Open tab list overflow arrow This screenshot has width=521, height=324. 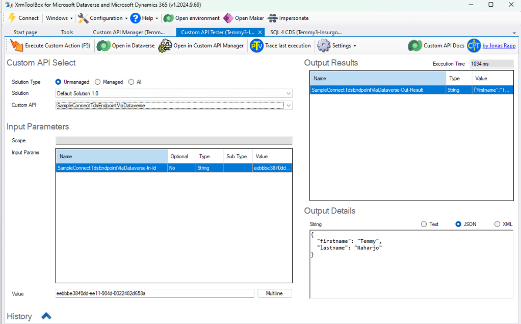514,33
